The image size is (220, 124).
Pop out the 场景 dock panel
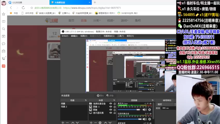(x=86, y=100)
